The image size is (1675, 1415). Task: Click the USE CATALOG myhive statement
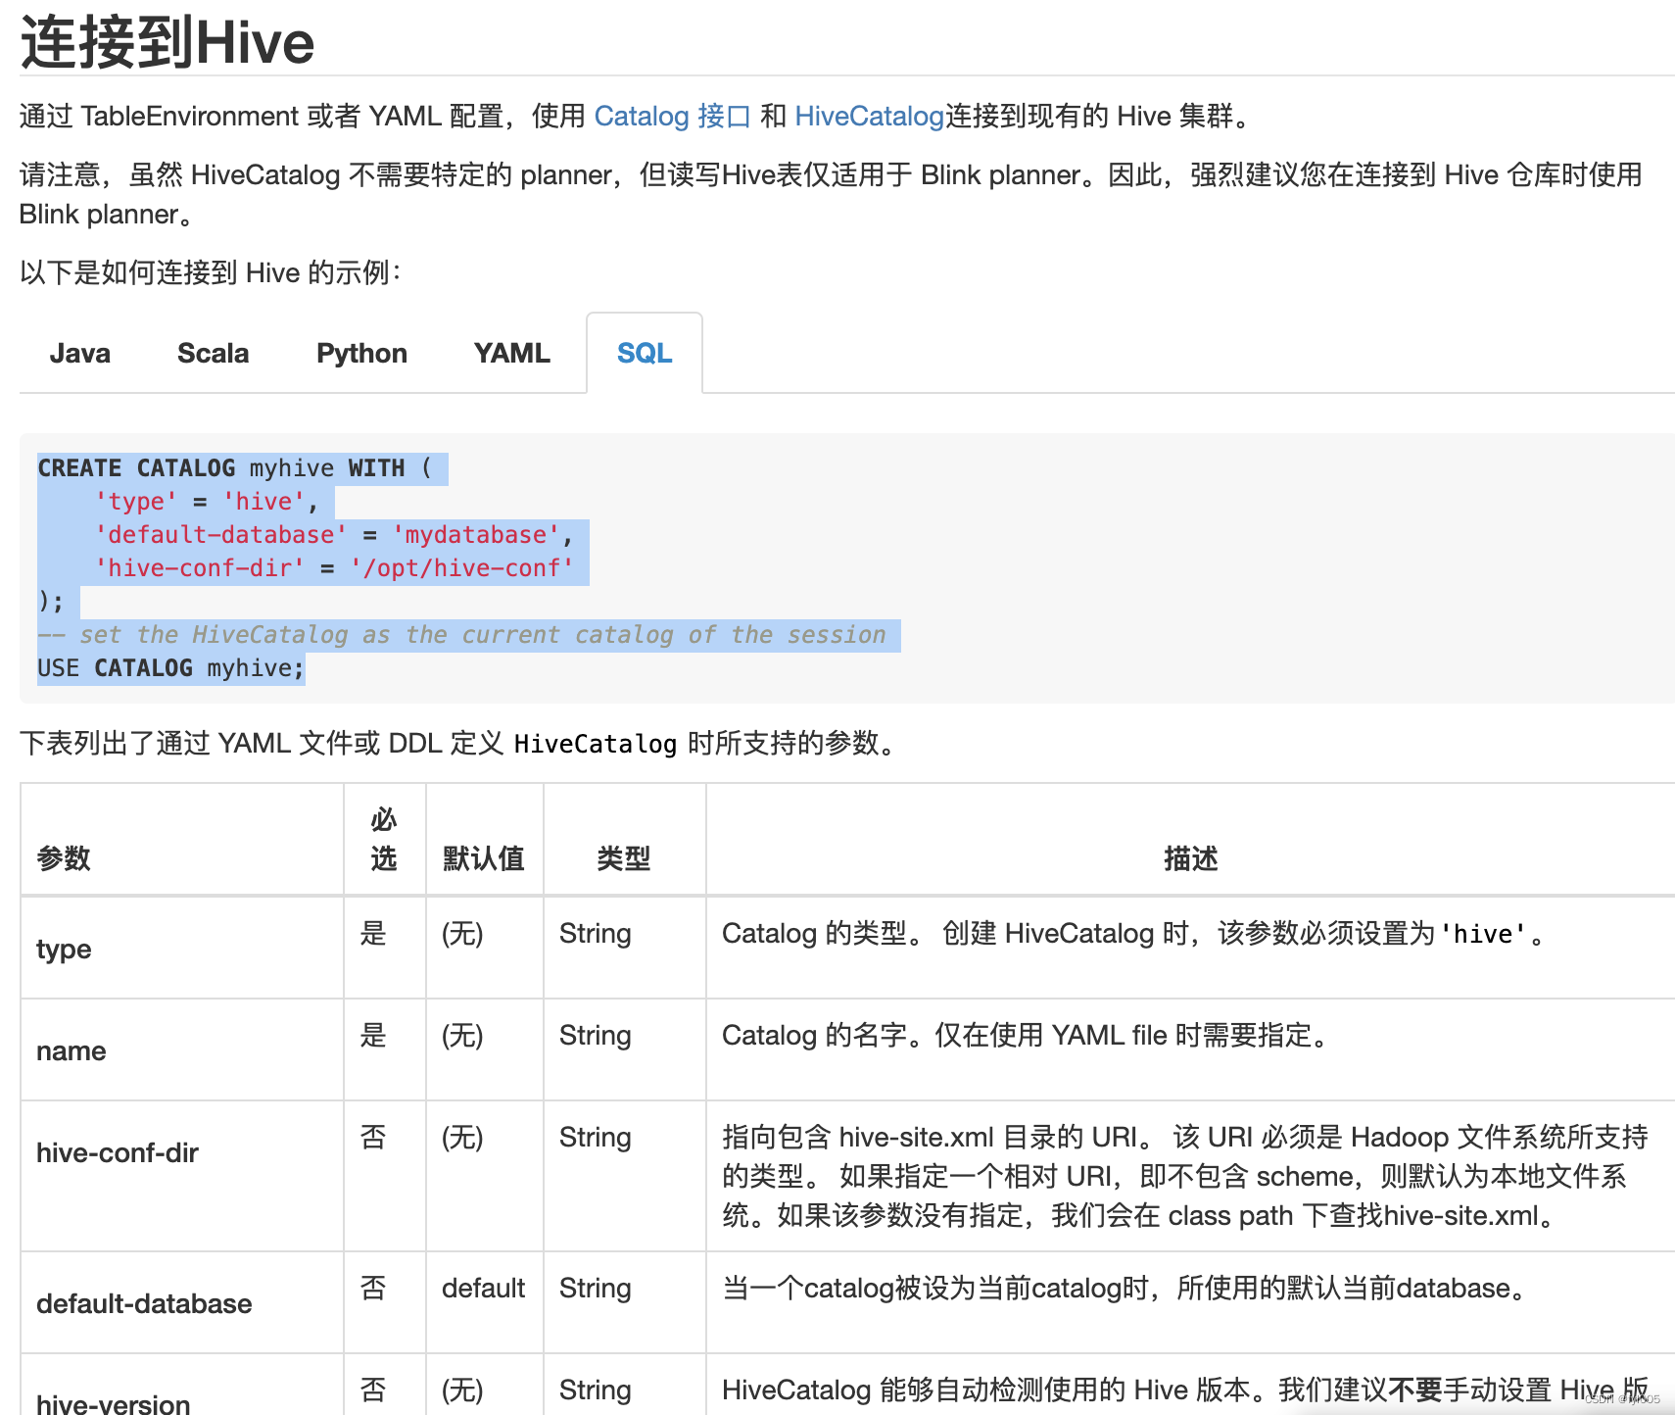pos(170,667)
